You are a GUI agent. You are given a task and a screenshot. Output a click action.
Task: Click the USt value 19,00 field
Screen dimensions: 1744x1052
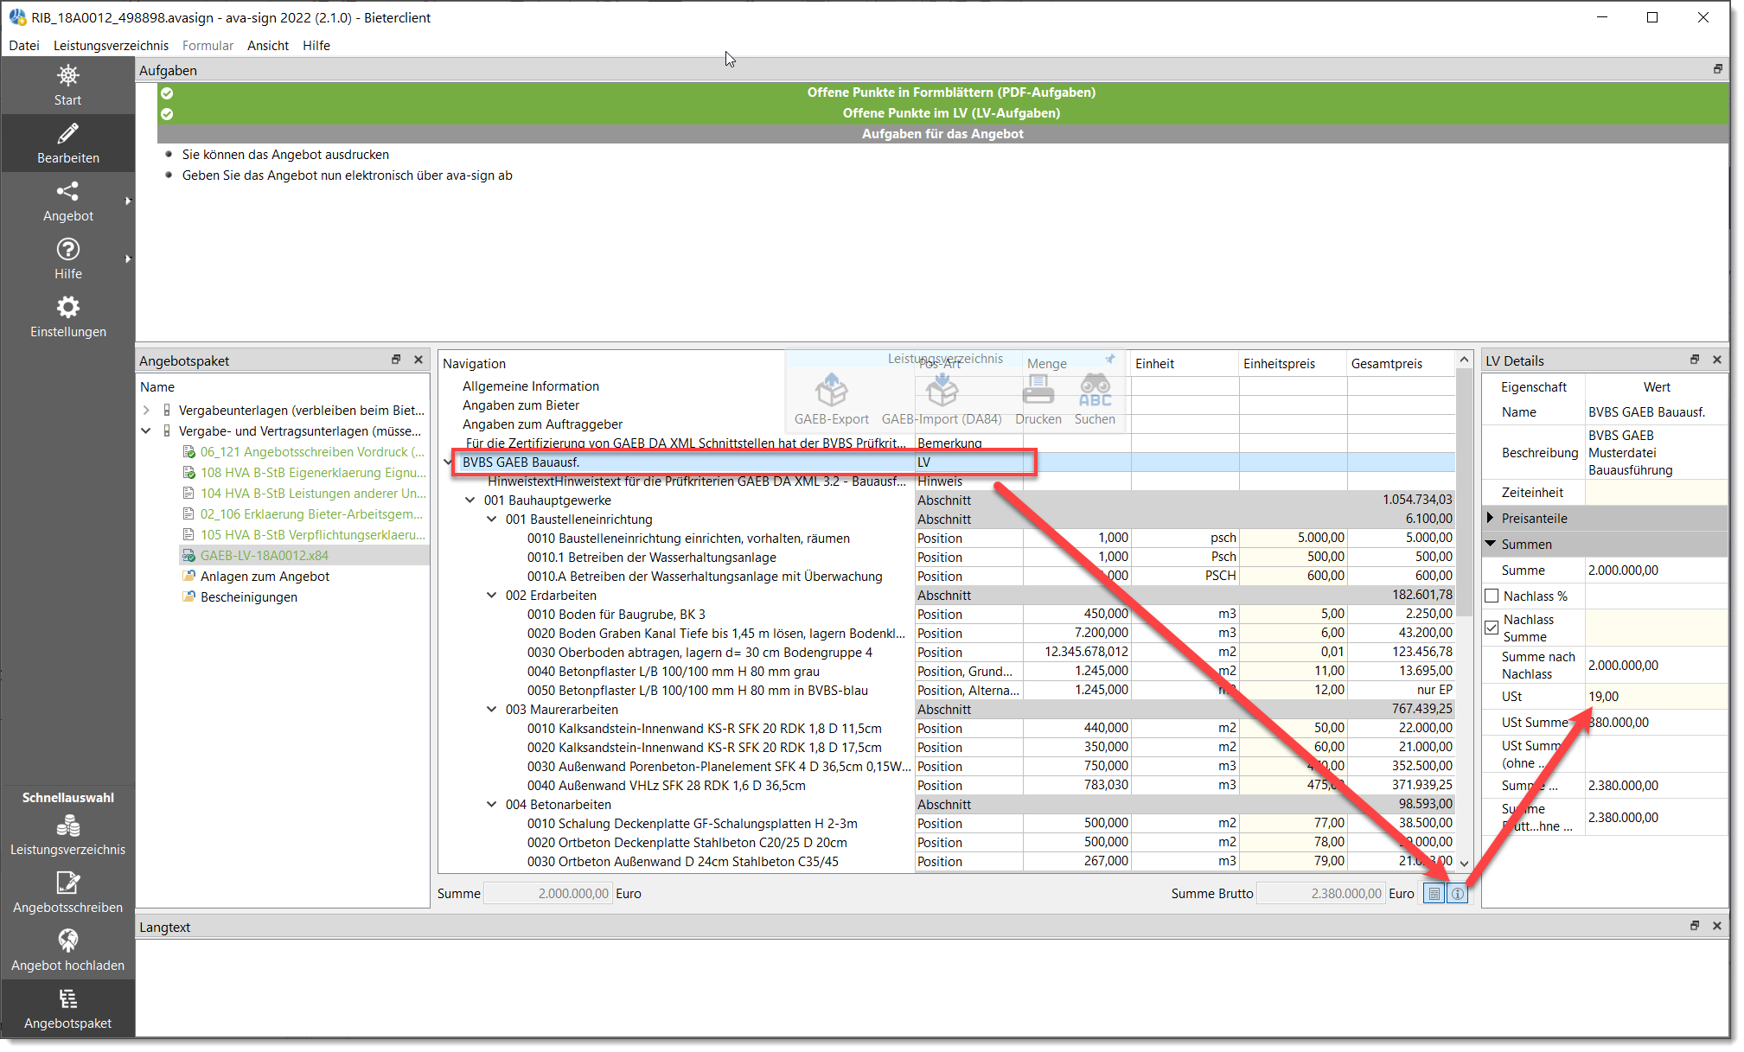(1656, 696)
